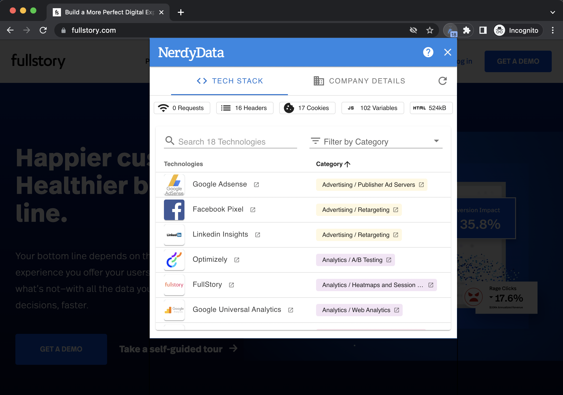Click the Optimizely logo thumbnail
563x395 pixels.
pyautogui.click(x=174, y=260)
